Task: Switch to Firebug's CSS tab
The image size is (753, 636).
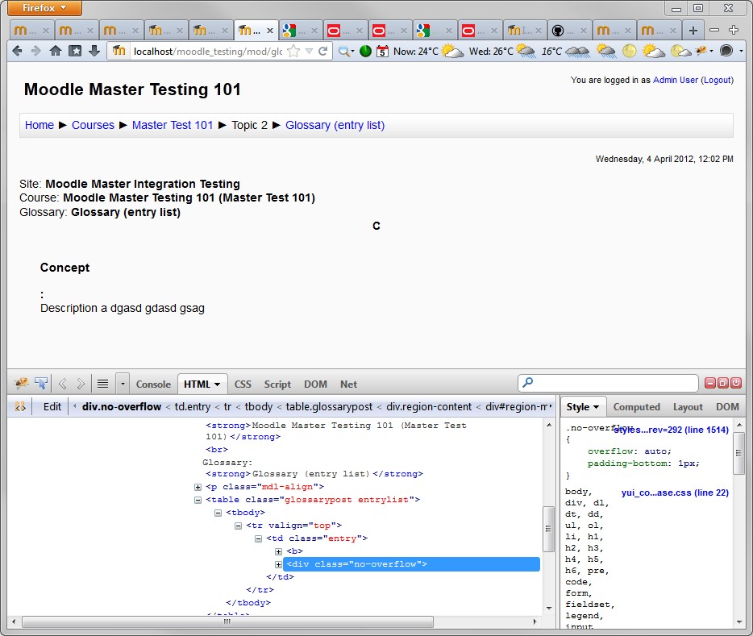Action: coord(243,384)
